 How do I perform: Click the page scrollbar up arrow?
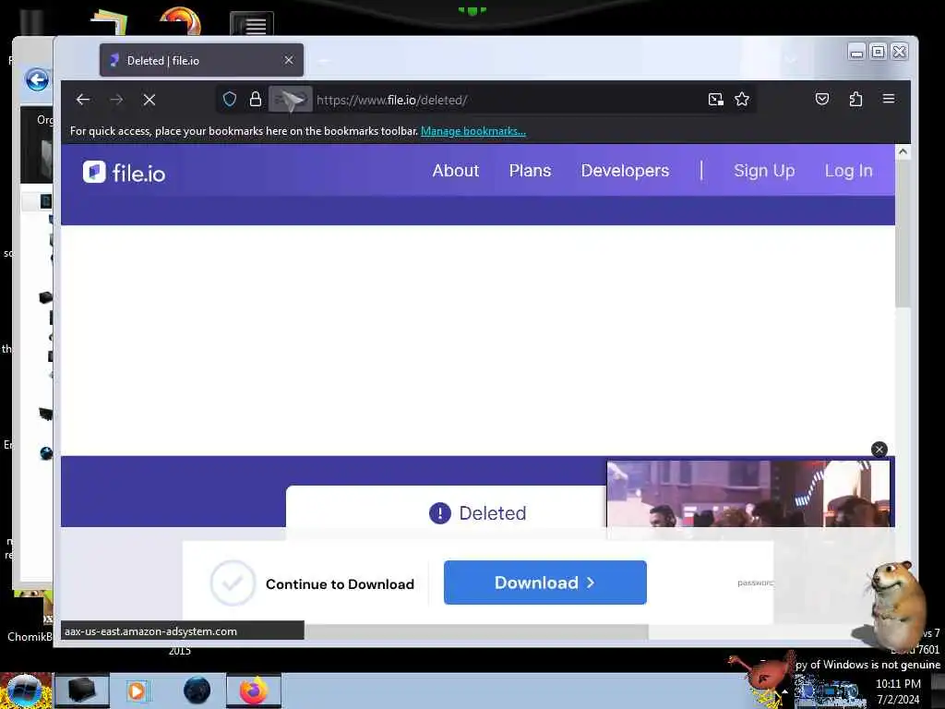[x=903, y=152]
